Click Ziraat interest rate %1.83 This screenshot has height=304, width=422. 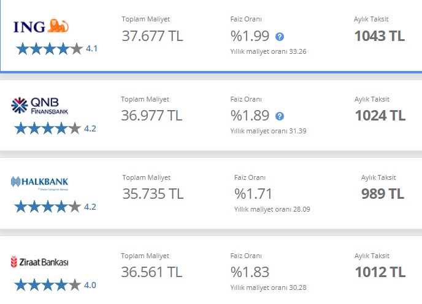(x=249, y=272)
